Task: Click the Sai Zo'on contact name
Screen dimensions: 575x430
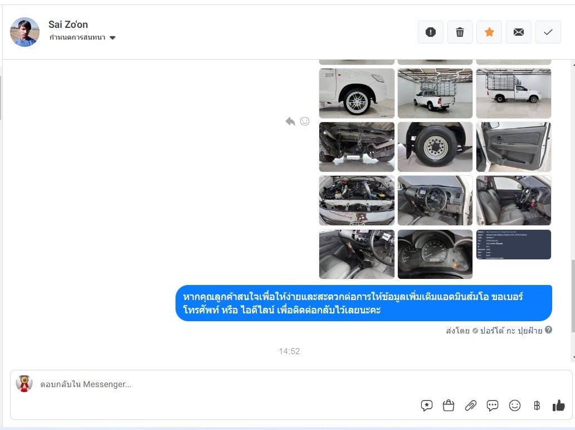Action: tap(68, 25)
